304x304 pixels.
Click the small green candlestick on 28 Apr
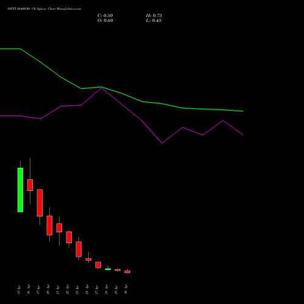[108, 269]
